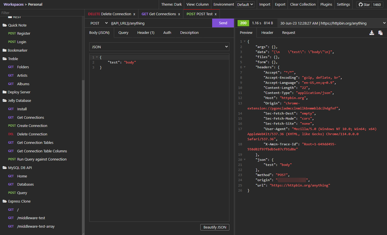Toggle View: Column layout
The image size is (387, 235).
coord(197,5)
